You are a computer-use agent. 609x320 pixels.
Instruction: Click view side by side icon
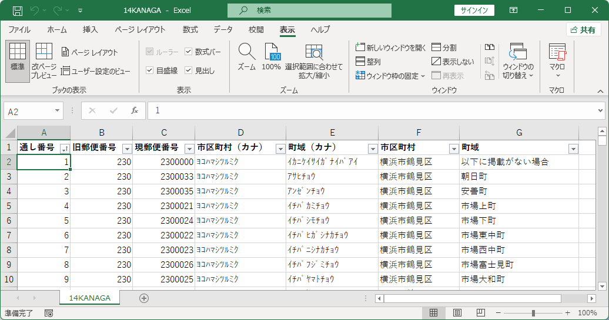pos(489,48)
